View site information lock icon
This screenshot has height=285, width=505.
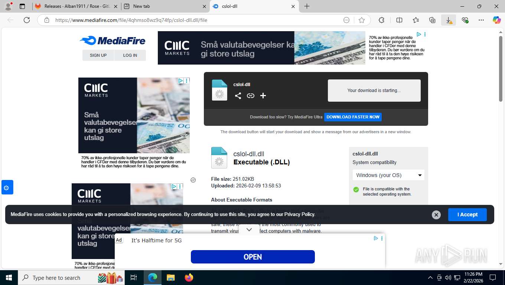point(47,20)
